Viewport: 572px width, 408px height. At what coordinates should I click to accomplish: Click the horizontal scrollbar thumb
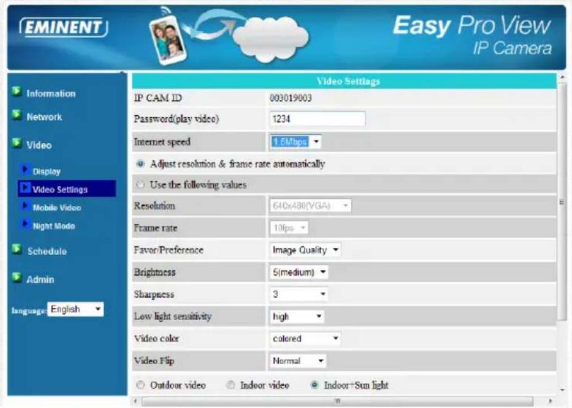(338, 401)
